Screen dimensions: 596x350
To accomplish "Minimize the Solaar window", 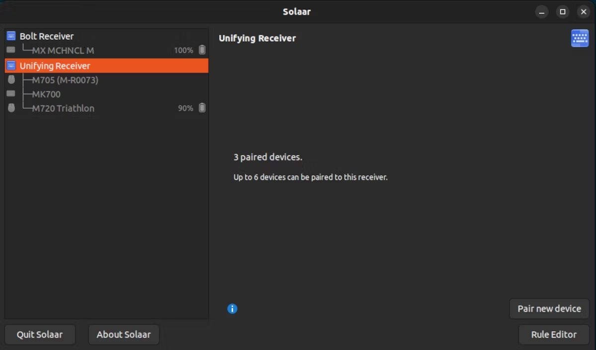I will (x=542, y=12).
